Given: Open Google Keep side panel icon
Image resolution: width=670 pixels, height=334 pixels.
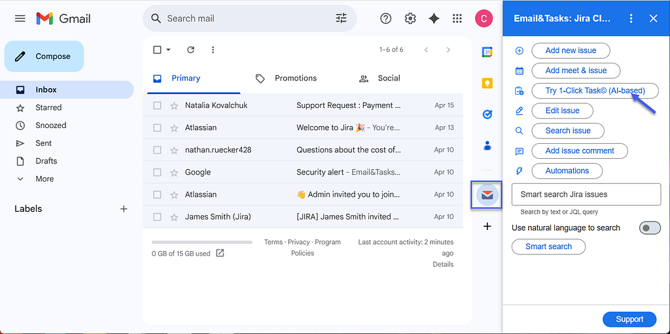Looking at the screenshot, I should tap(487, 83).
